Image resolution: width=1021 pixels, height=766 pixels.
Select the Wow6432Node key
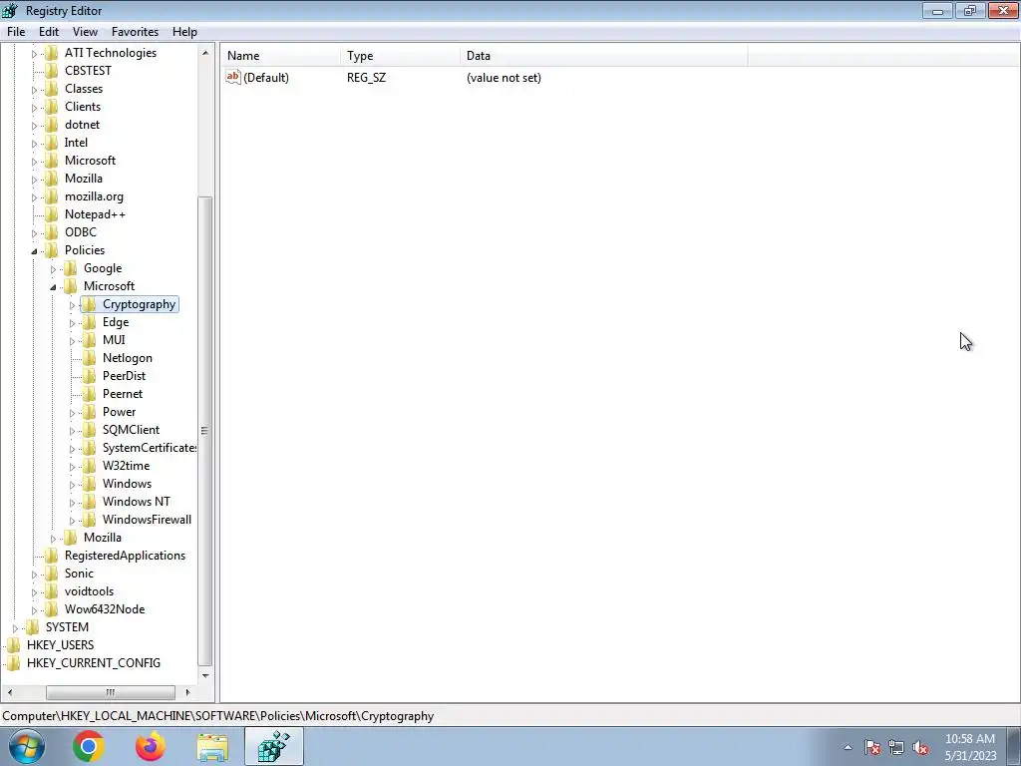[x=105, y=609]
